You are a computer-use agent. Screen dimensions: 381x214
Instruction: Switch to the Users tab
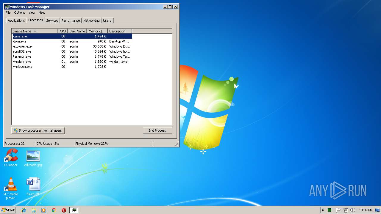pos(107,21)
